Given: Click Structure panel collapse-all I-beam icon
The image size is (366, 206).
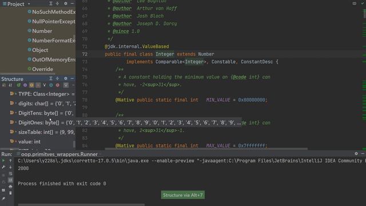Looking at the screenshot, I should coord(51,79).
